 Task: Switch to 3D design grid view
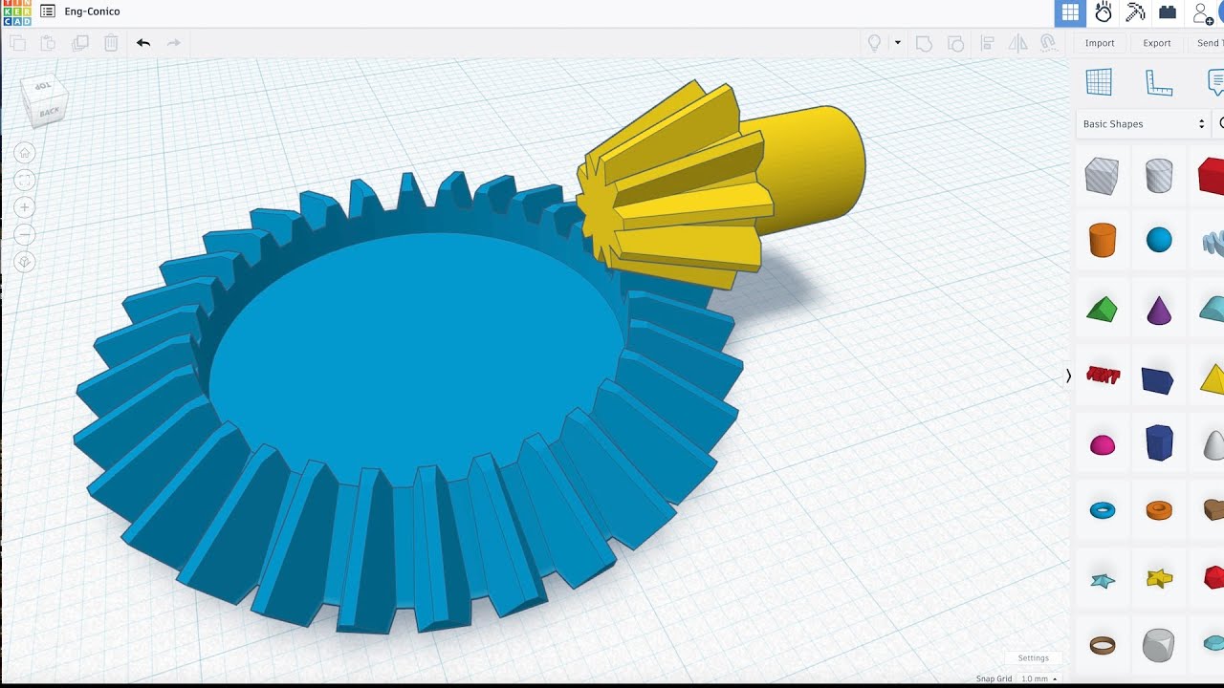click(1070, 12)
